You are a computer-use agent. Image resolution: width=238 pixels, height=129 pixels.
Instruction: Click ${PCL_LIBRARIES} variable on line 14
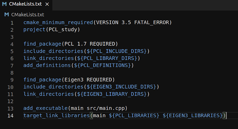(x=134, y=115)
